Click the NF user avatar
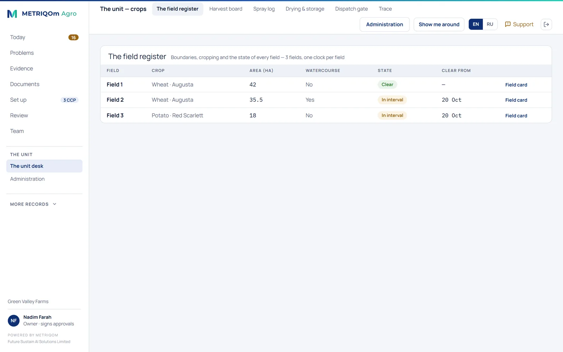This screenshot has width=563, height=352. coord(14,321)
